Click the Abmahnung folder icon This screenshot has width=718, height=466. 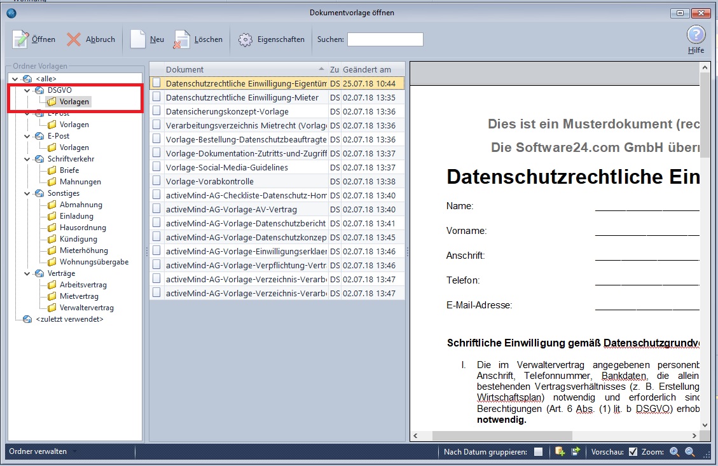[52, 205]
